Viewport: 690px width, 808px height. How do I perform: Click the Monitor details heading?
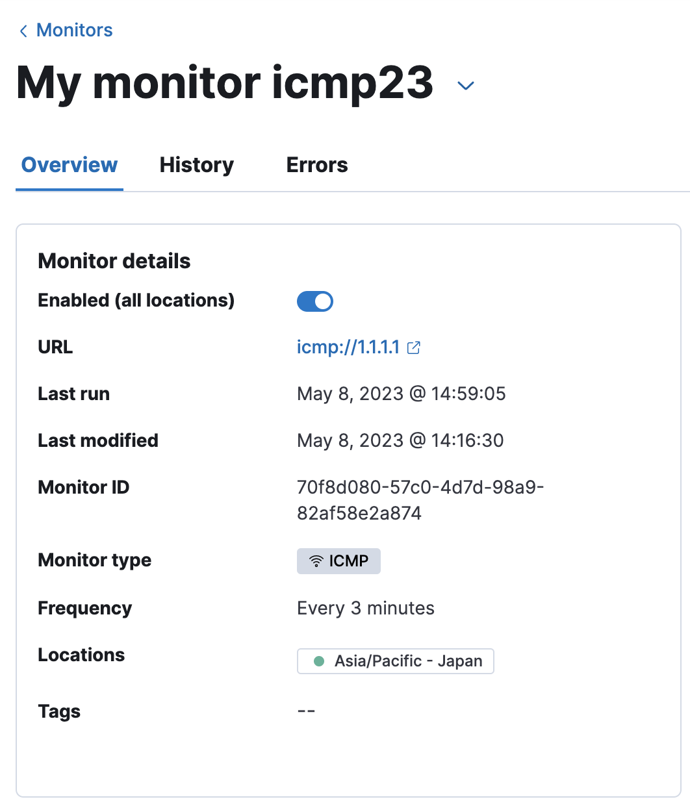coord(114,261)
